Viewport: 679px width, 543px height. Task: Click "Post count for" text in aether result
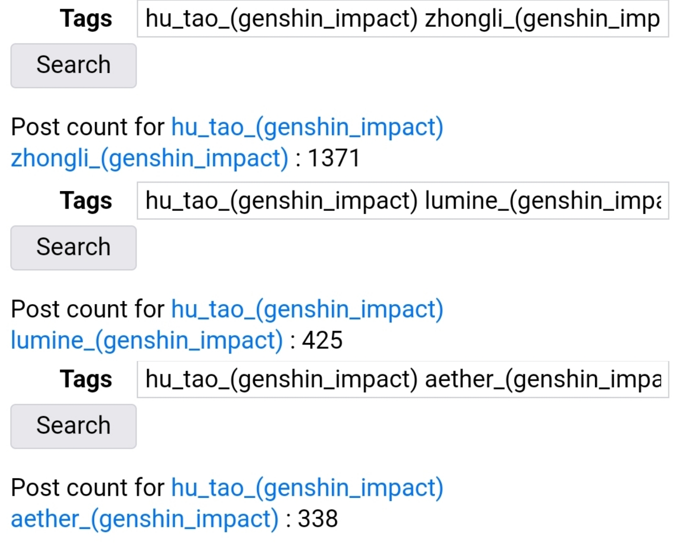pyautogui.click(x=88, y=488)
